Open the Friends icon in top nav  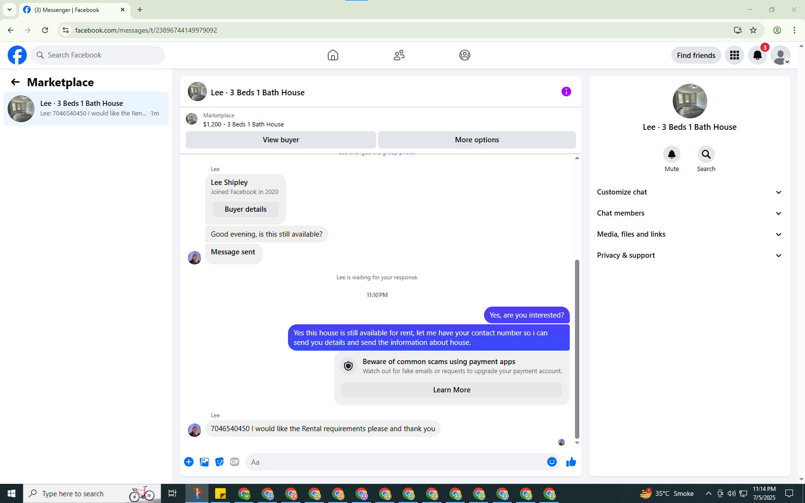(399, 55)
